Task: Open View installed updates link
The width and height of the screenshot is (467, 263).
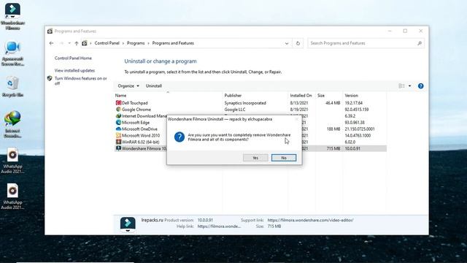Action: pos(74,71)
